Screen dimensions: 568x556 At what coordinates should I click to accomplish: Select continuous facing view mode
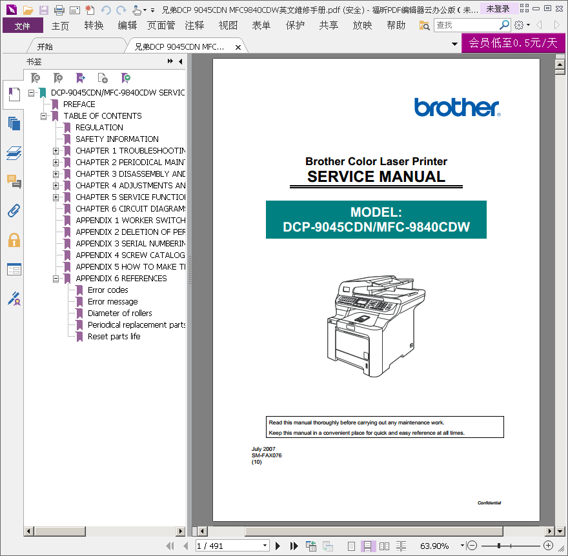(401, 546)
